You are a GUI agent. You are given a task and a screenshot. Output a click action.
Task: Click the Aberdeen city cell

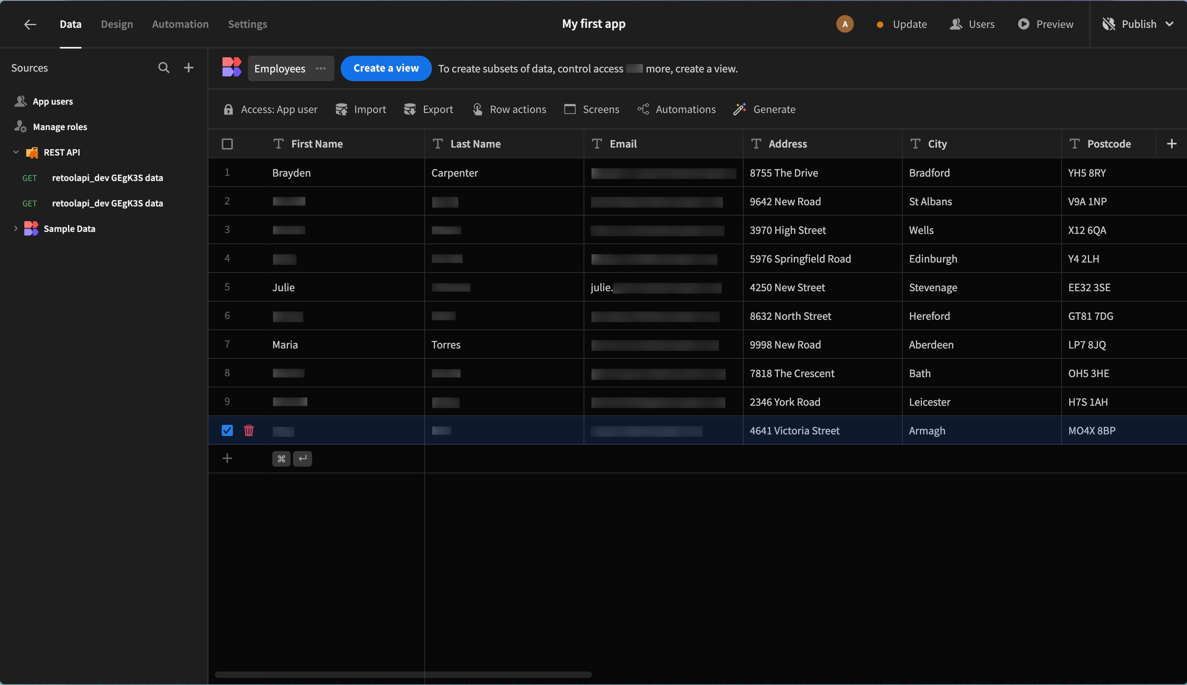tap(981, 345)
